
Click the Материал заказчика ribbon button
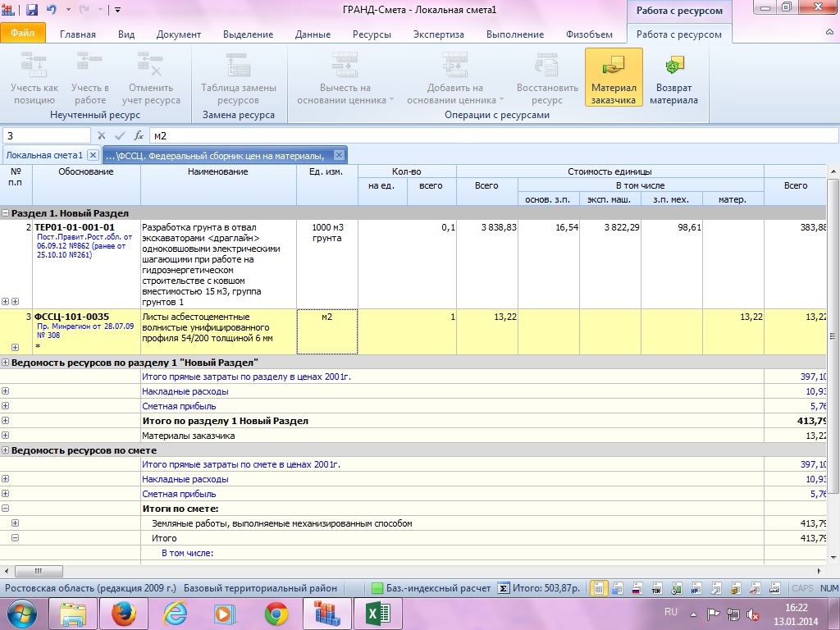pos(613,77)
